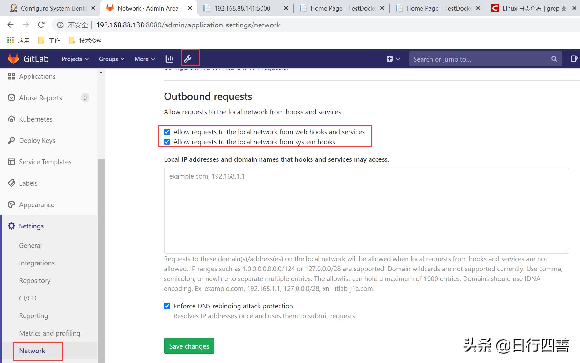580x363 pixels.
Task: Toggle local requests from system hooks
Action: [167, 142]
